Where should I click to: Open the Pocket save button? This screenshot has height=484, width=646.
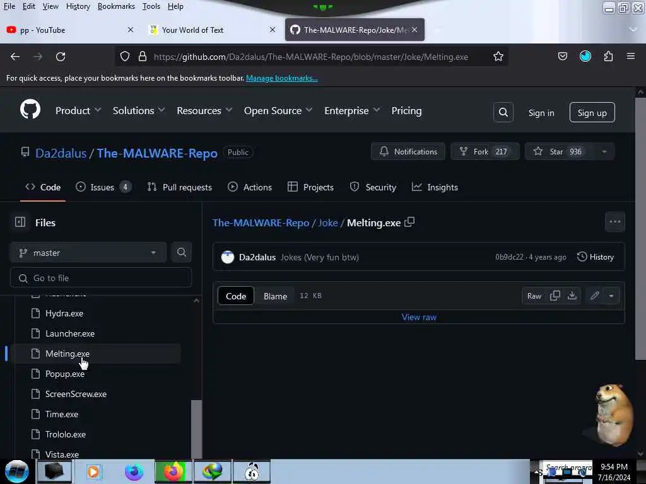coord(562,56)
